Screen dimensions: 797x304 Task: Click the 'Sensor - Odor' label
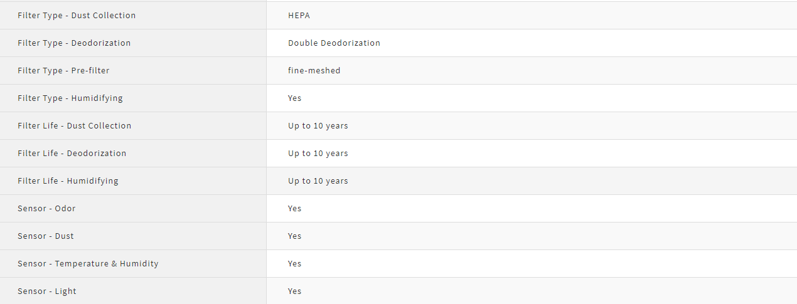tap(46, 209)
